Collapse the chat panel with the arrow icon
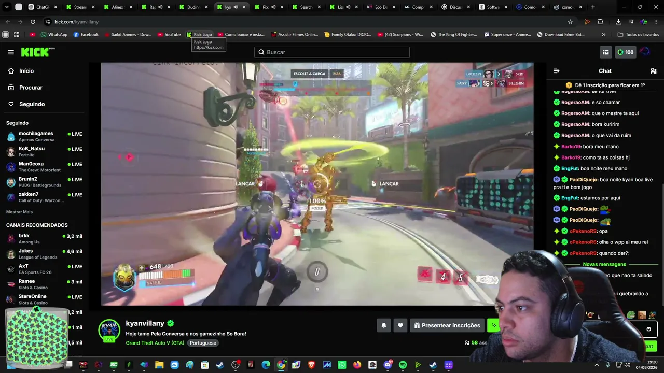Image resolution: width=664 pixels, height=373 pixels. point(557,71)
